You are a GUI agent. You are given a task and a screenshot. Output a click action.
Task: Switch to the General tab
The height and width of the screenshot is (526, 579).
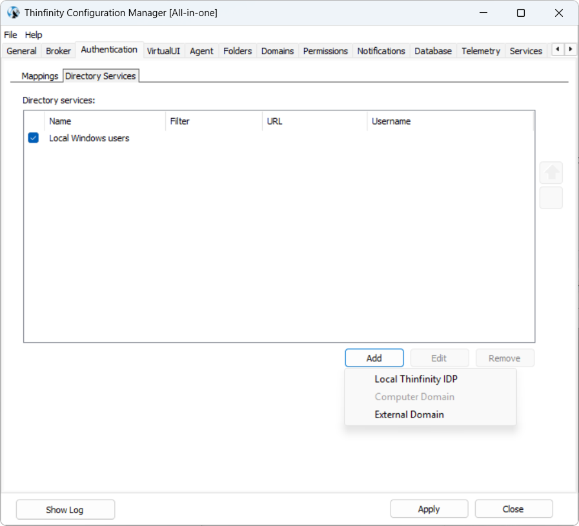tap(21, 51)
